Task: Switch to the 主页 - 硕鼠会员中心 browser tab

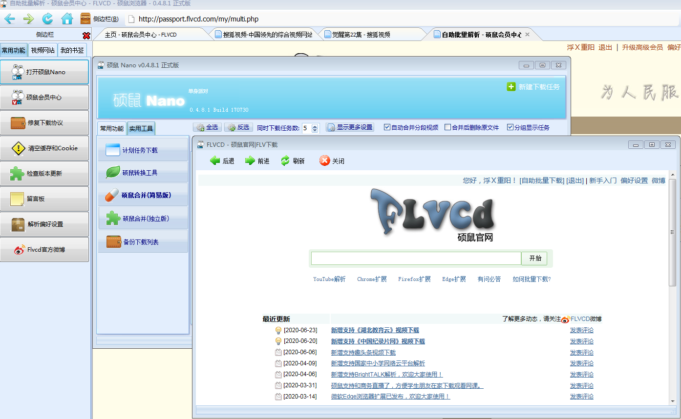Action: (x=151, y=35)
